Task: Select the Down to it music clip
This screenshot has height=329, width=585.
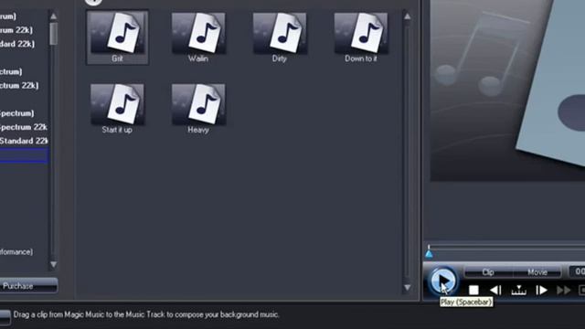Action: [361, 37]
